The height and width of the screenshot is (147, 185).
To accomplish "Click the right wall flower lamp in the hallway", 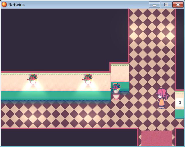I will pos(88,79).
